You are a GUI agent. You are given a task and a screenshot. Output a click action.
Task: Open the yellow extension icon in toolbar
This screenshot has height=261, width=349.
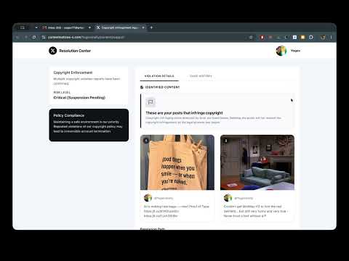302,37
